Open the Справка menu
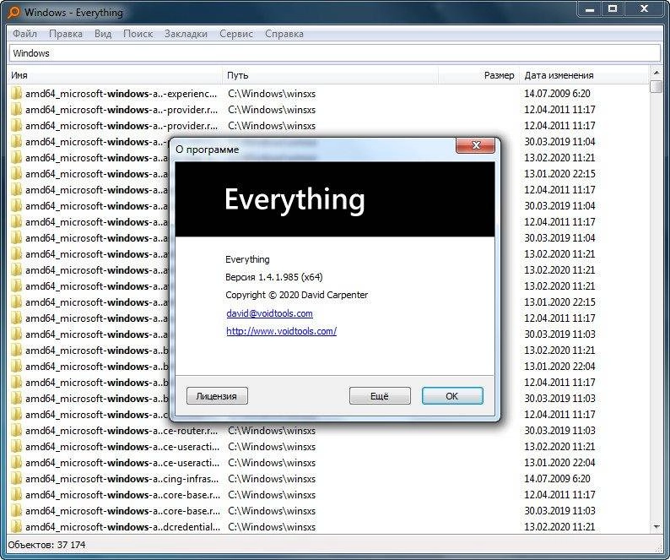Image resolution: width=670 pixels, height=560 pixels. point(284,34)
